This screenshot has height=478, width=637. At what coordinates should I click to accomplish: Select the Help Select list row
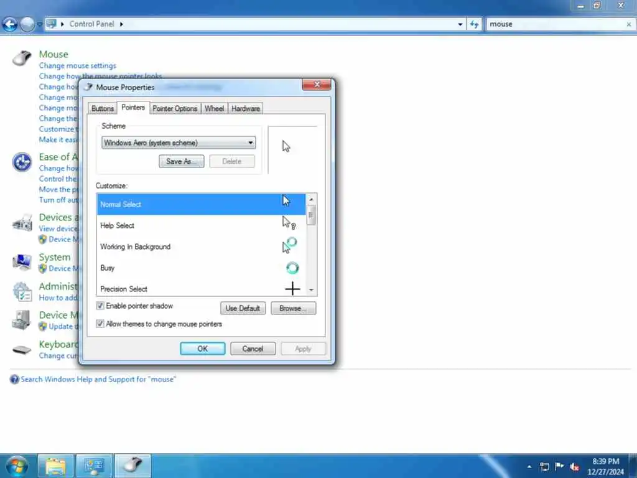point(201,225)
